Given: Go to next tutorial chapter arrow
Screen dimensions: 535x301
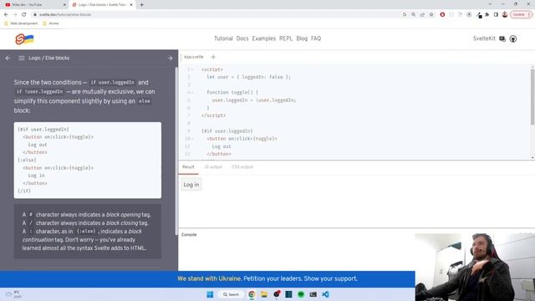Looking at the screenshot, I should [x=170, y=58].
